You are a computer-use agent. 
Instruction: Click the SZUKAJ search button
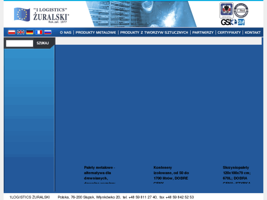point(43,43)
